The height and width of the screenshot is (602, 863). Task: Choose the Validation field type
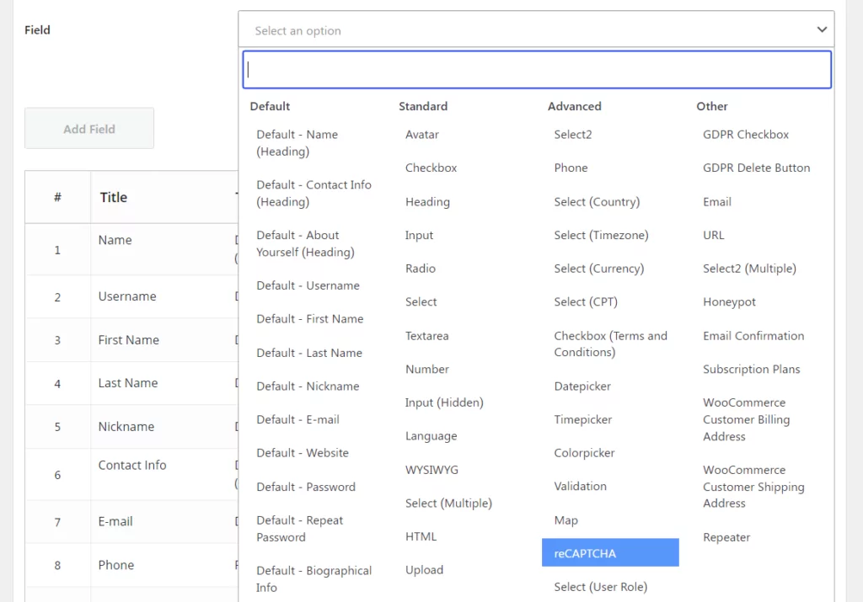(x=580, y=487)
